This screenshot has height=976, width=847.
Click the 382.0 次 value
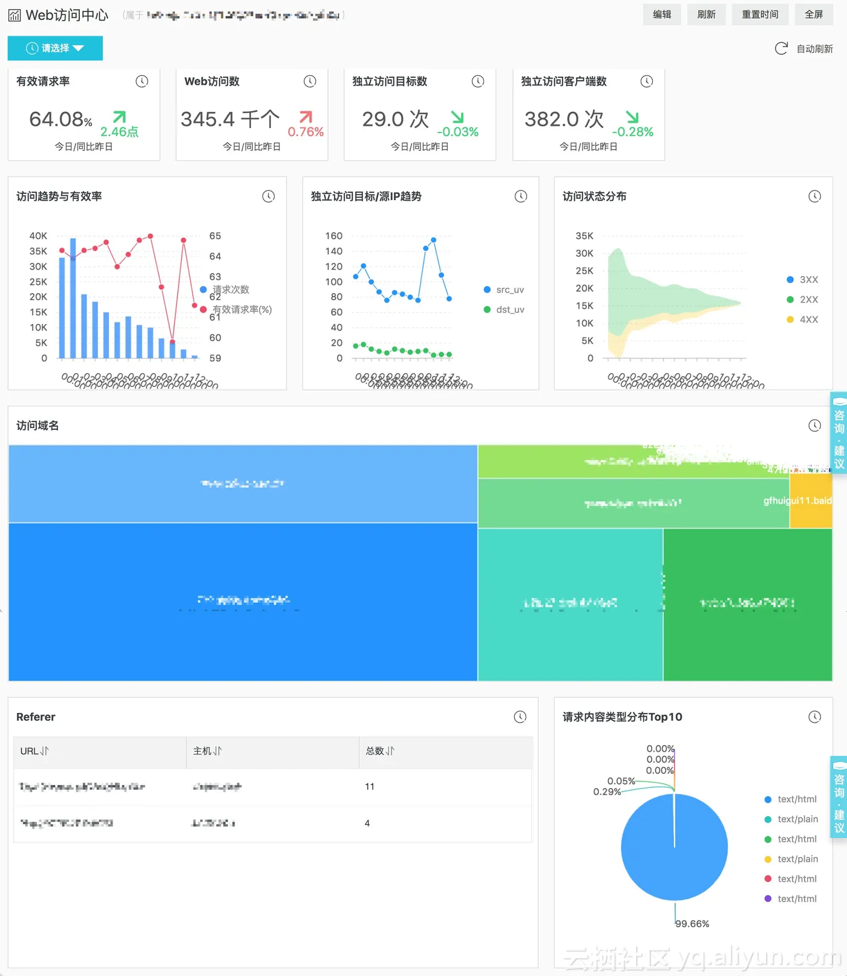click(x=564, y=119)
